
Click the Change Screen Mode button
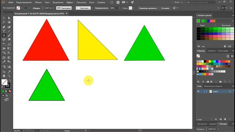[7, 100]
